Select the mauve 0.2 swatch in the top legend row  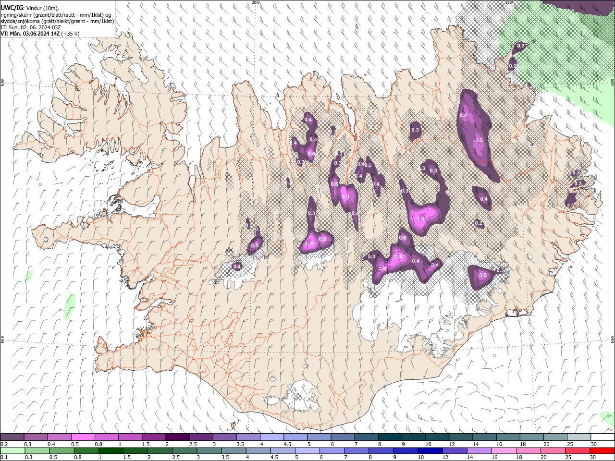click(x=12, y=437)
